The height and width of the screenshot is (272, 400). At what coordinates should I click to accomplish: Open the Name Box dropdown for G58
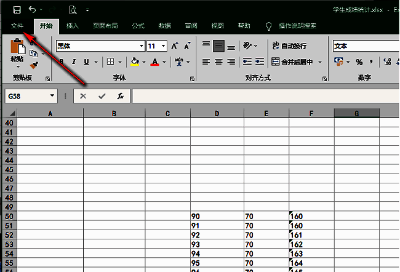pos(52,96)
